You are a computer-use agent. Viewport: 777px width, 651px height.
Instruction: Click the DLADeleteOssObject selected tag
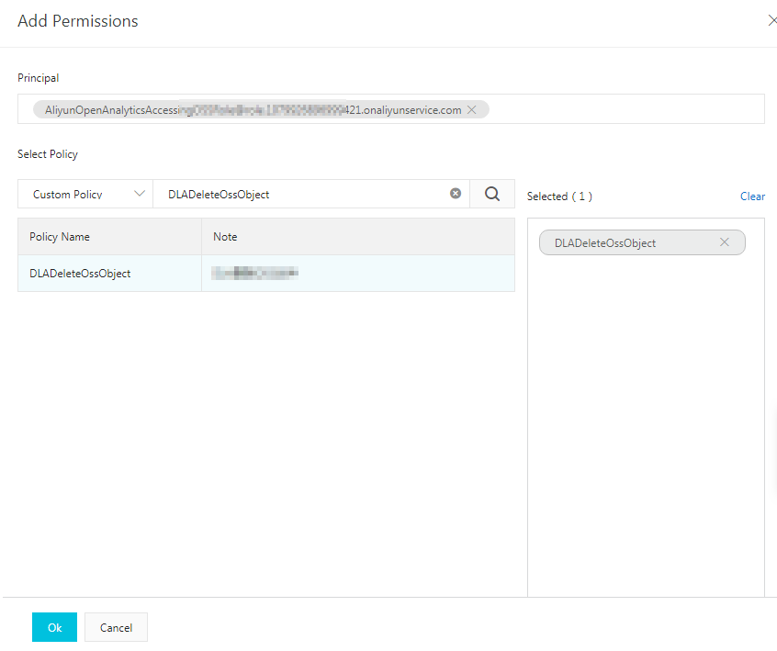click(x=642, y=242)
